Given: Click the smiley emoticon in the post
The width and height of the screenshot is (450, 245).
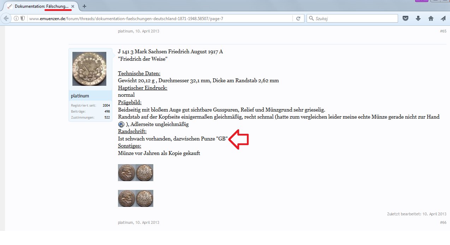Looking at the screenshot, I should 121,124.
